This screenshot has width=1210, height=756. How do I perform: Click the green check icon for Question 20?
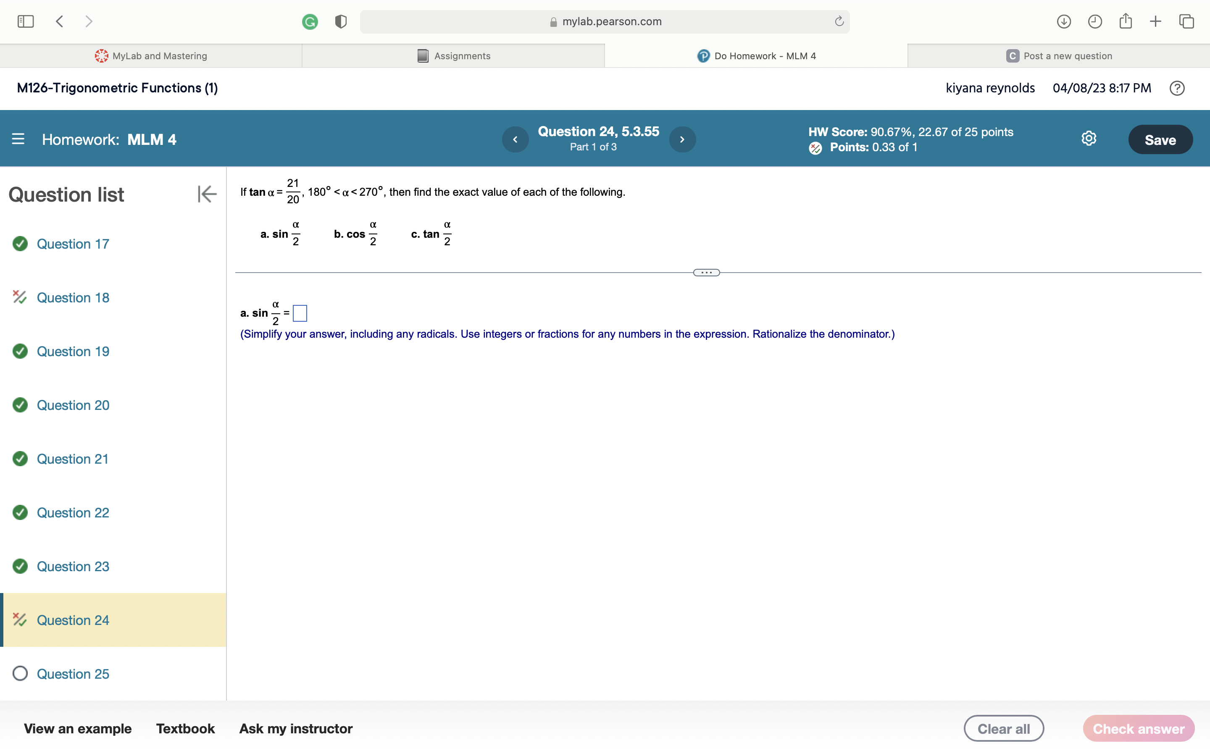tap(20, 405)
